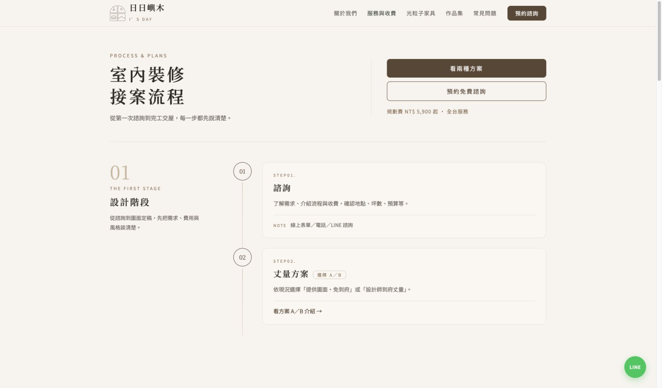Screen dimensions: 662x388
Task: Click the 看兩種方案 button
Action: [x=466, y=69]
